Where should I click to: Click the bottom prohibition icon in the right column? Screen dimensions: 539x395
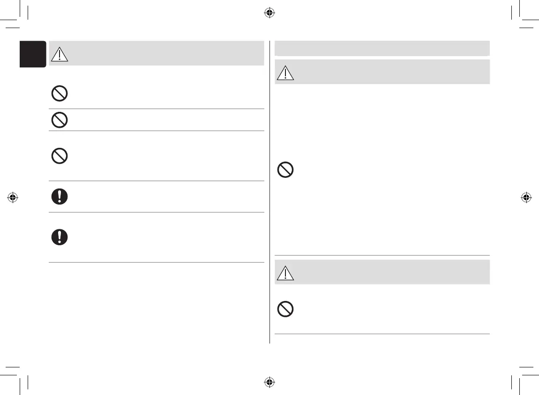pyautogui.click(x=285, y=309)
